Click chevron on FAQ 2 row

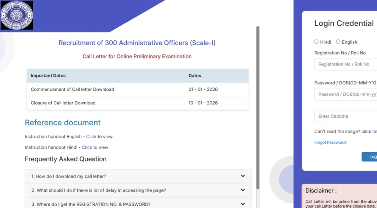coord(243,190)
